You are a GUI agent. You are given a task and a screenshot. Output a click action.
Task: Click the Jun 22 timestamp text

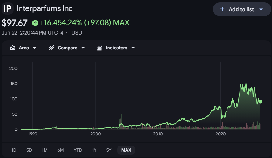[x=32, y=33]
